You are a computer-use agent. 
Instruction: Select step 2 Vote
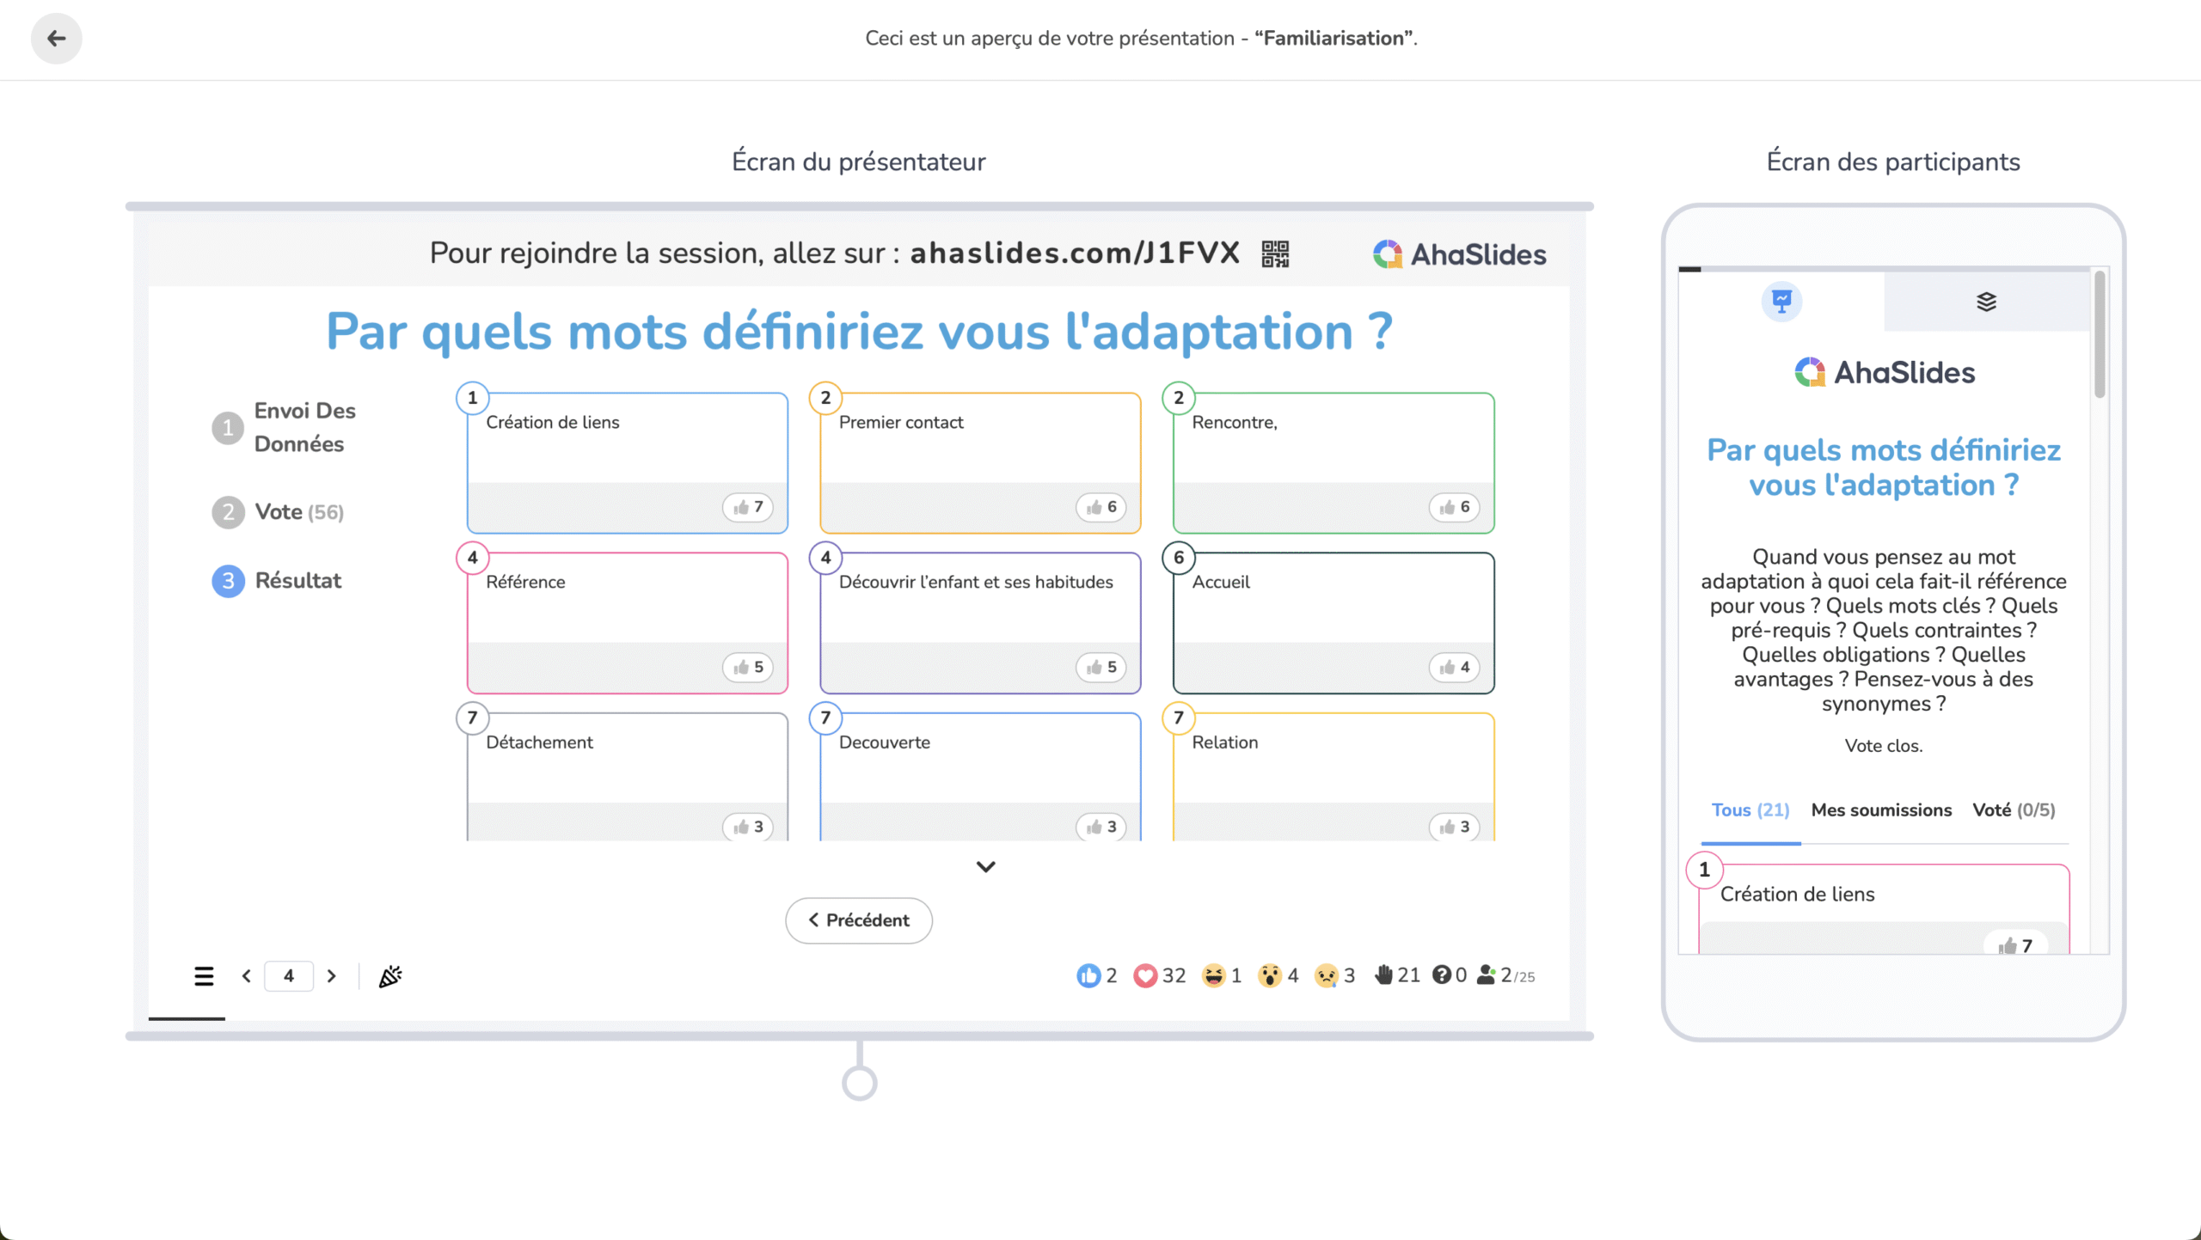tap(278, 512)
